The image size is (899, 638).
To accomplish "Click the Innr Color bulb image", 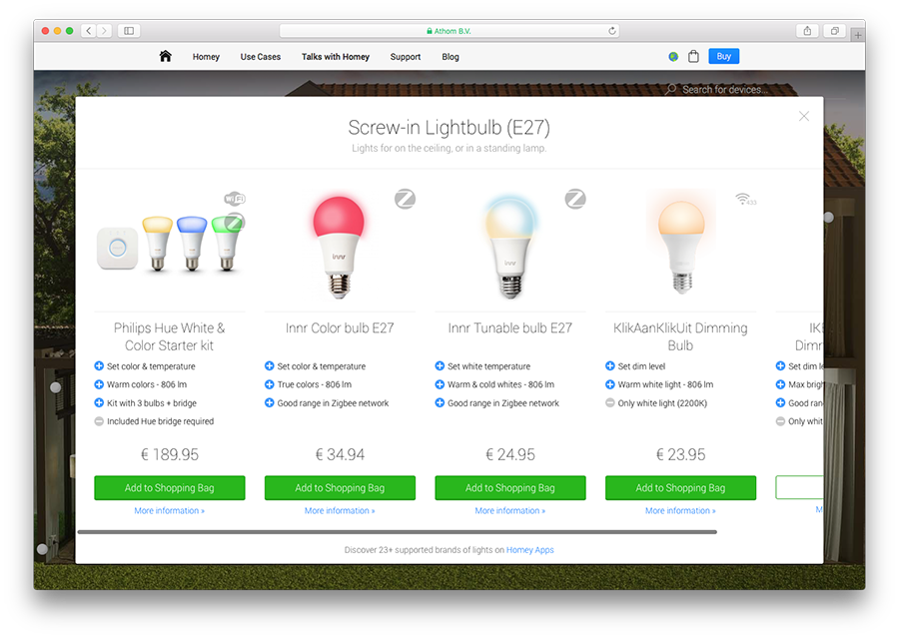I will point(339,247).
